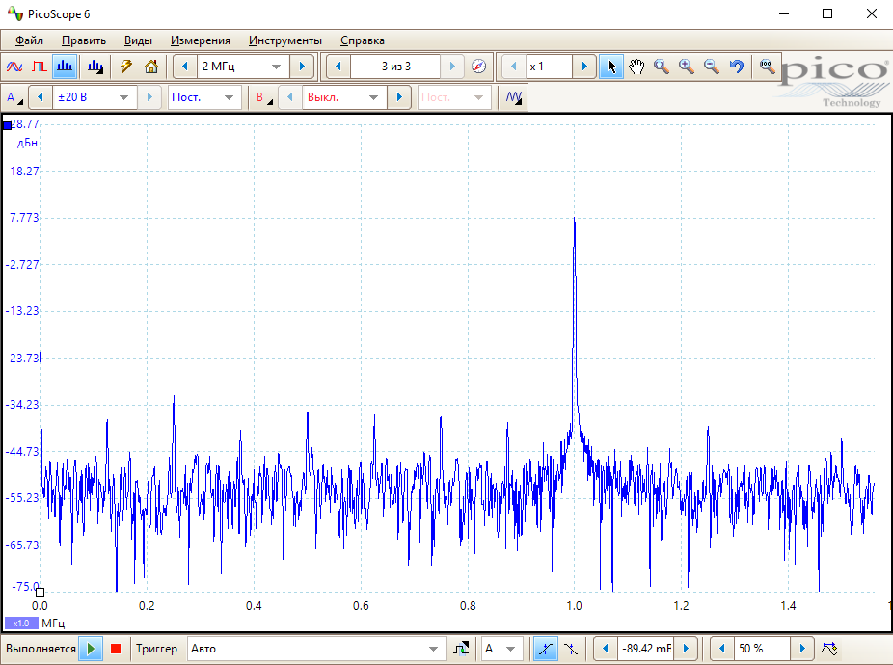Click the spectrum mode icon

(66, 66)
